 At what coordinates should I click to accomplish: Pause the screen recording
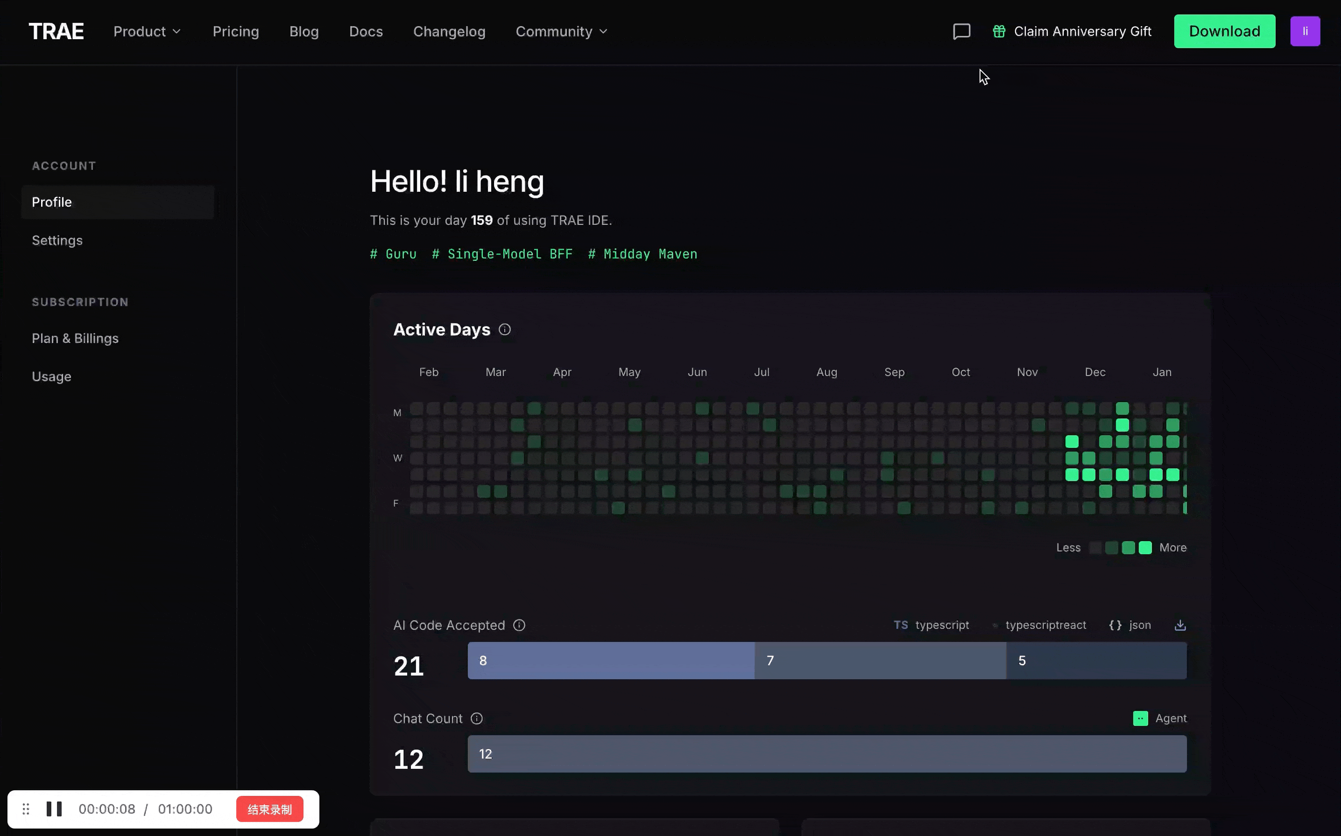click(x=54, y=809)
